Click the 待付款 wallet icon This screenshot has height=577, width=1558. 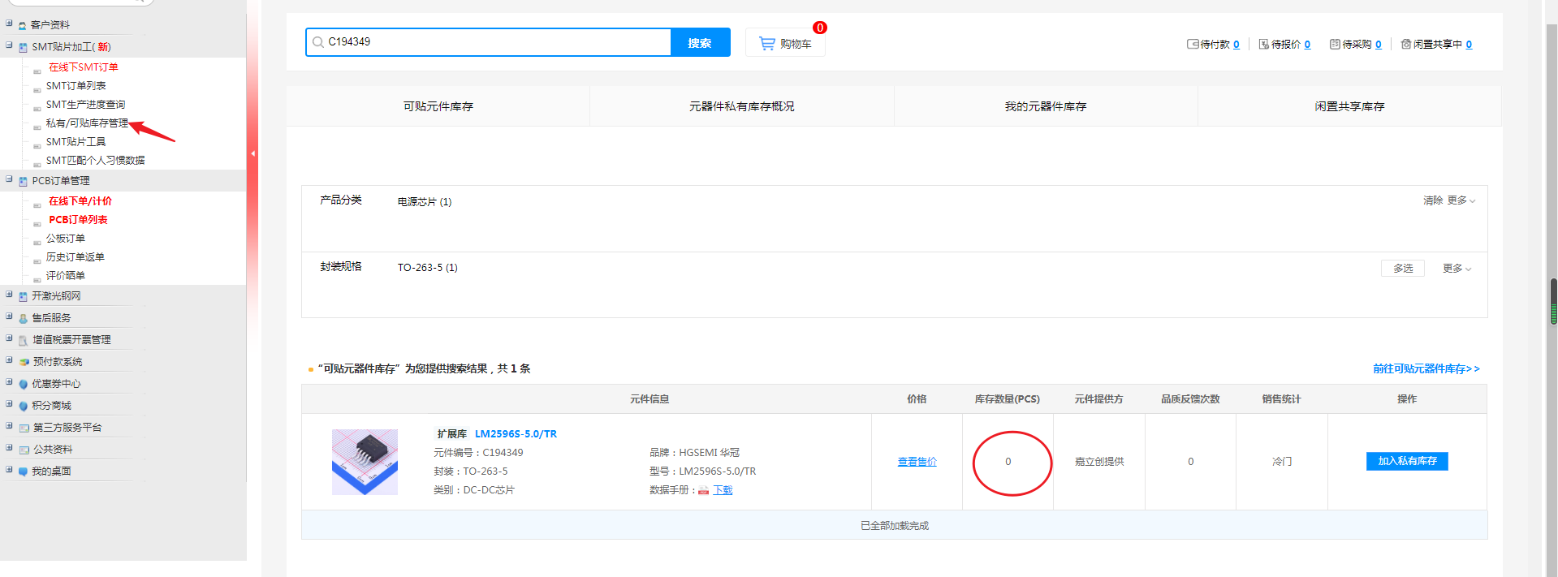tap(1193, 45)
